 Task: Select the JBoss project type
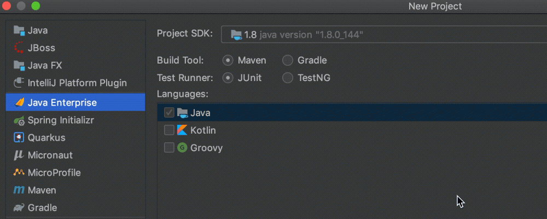click(x=75, y=48)
